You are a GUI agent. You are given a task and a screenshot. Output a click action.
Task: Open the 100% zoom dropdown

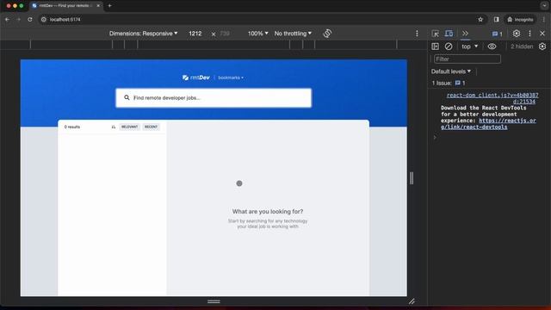(257, 34)
